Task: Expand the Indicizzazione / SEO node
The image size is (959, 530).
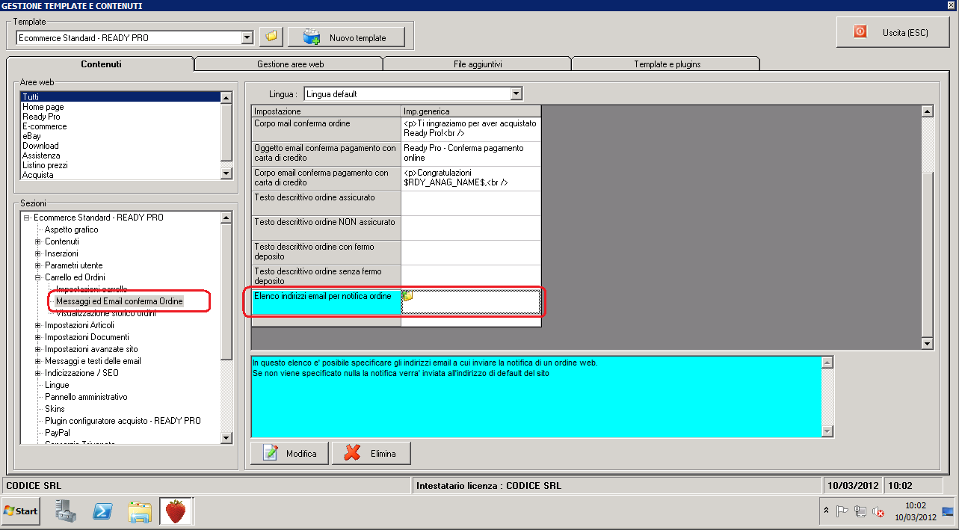Action: [38, 373]
